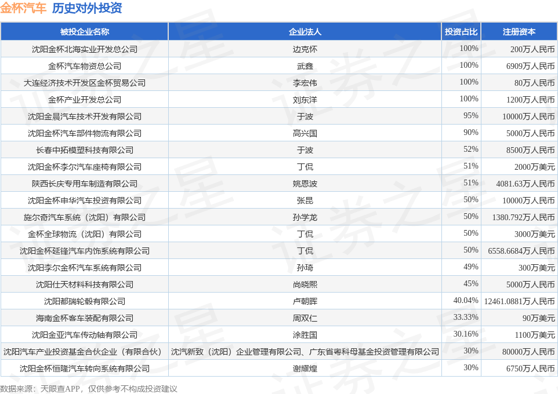Select 长春中拓模塑科技有限公司 cell
This screenshot has height=394, width=558.
click(84, 150)
